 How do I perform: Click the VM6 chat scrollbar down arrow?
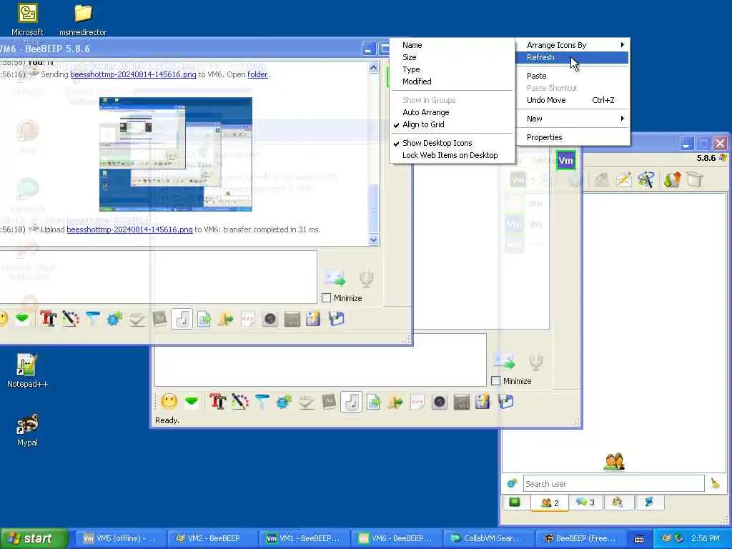point(373,240)
